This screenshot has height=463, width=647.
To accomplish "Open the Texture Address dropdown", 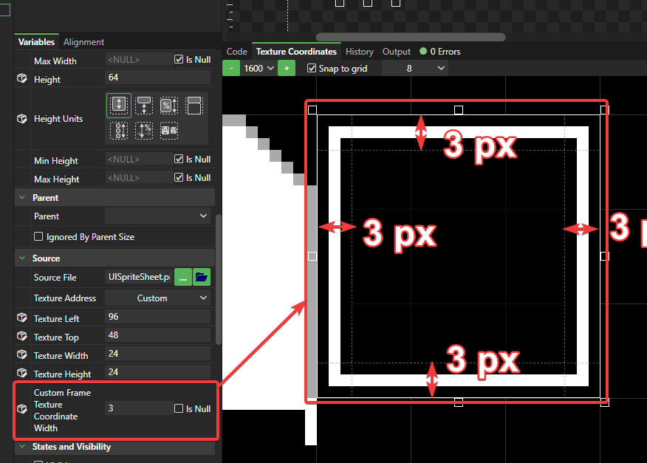I will point(157,298).
